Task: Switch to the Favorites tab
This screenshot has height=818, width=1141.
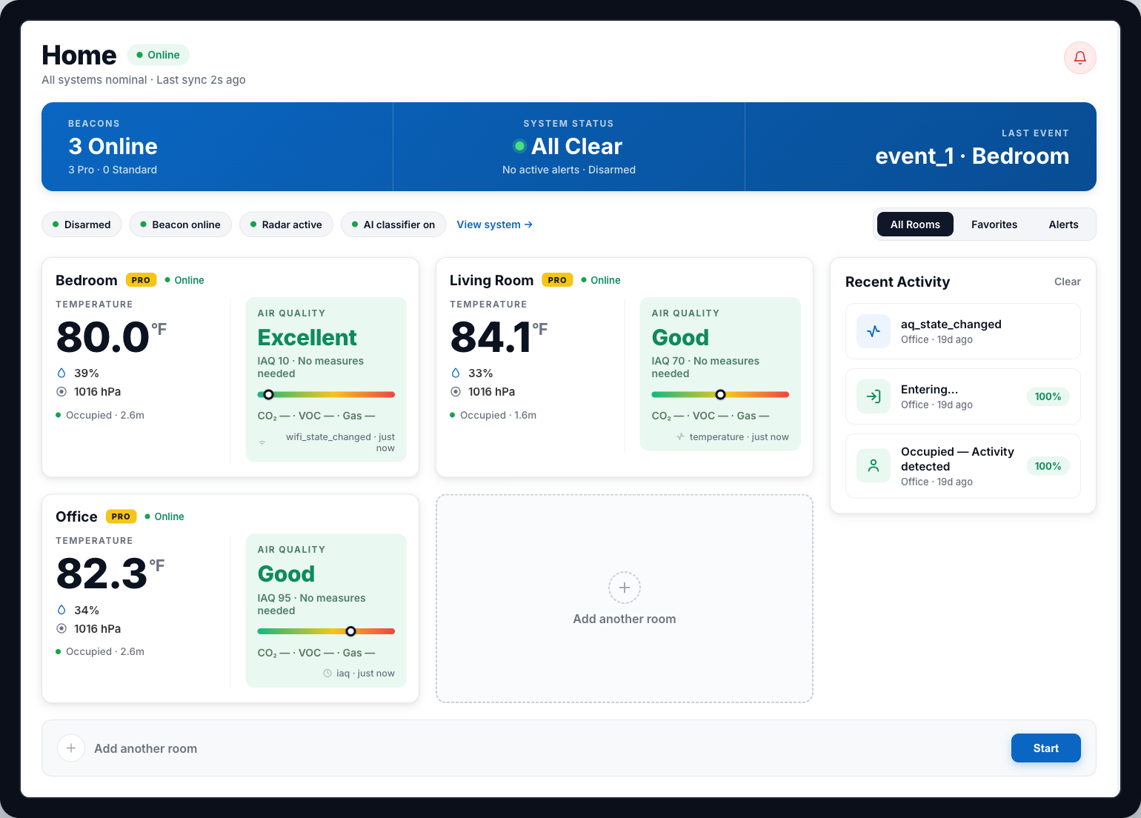Action: coord(994,225)
